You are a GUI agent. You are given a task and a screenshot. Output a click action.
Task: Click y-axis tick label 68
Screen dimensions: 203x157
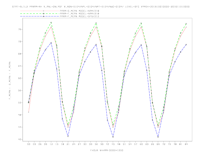pos(20,54)
